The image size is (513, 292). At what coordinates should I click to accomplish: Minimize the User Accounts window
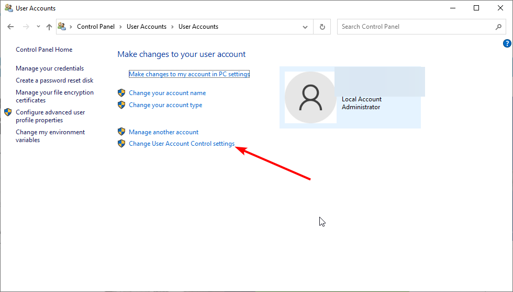[453, 8]
